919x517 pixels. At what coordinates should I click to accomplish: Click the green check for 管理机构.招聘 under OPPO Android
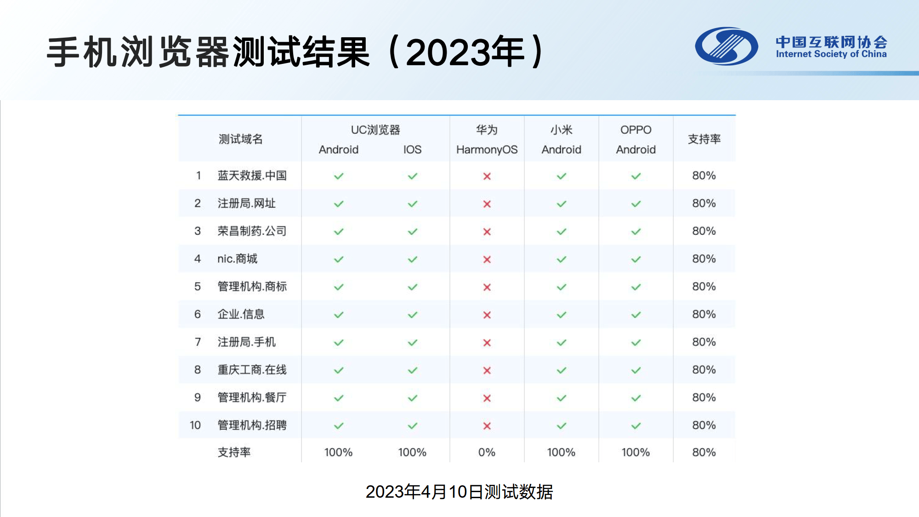636,426
